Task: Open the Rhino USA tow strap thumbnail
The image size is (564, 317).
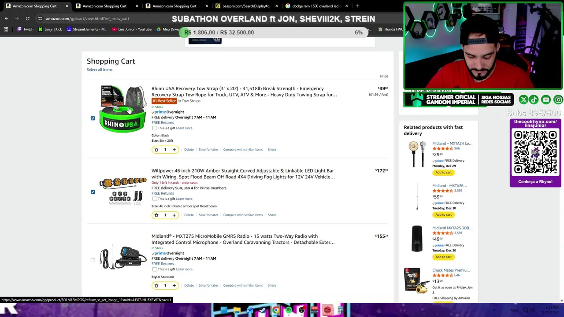Action: pos(123,109)
